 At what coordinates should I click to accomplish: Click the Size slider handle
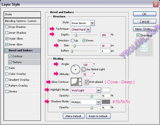[74, 46]
